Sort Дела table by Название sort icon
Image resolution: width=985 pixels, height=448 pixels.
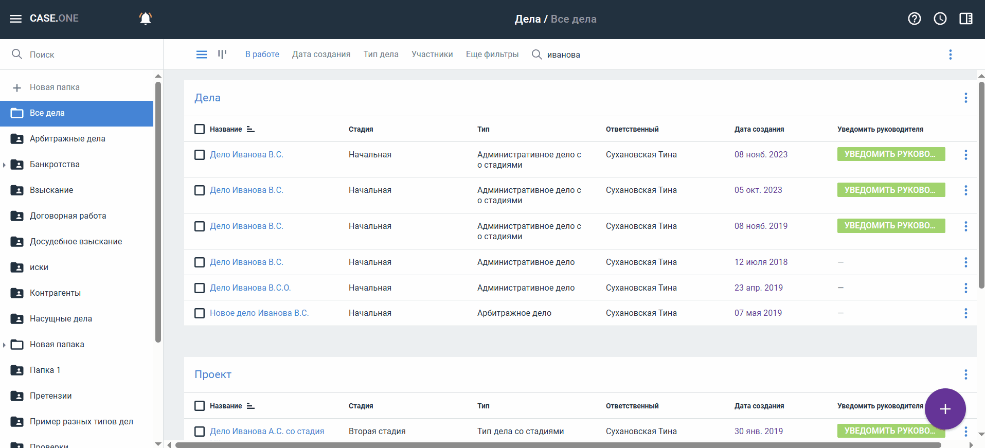[250, 129]
